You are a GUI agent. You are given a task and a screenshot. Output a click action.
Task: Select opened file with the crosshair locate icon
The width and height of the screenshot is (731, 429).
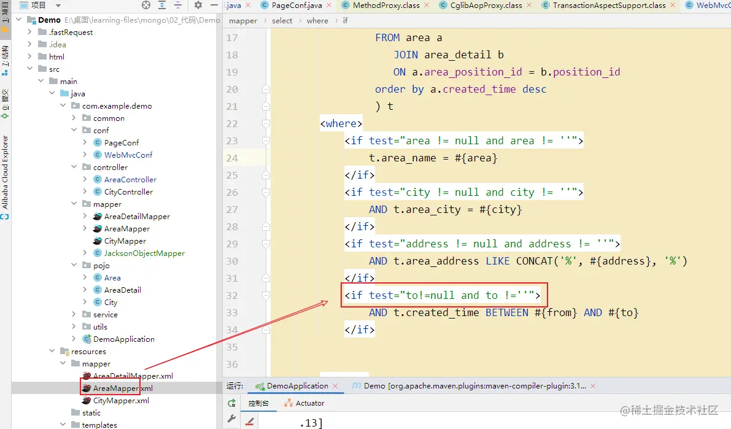click(145, 5)
